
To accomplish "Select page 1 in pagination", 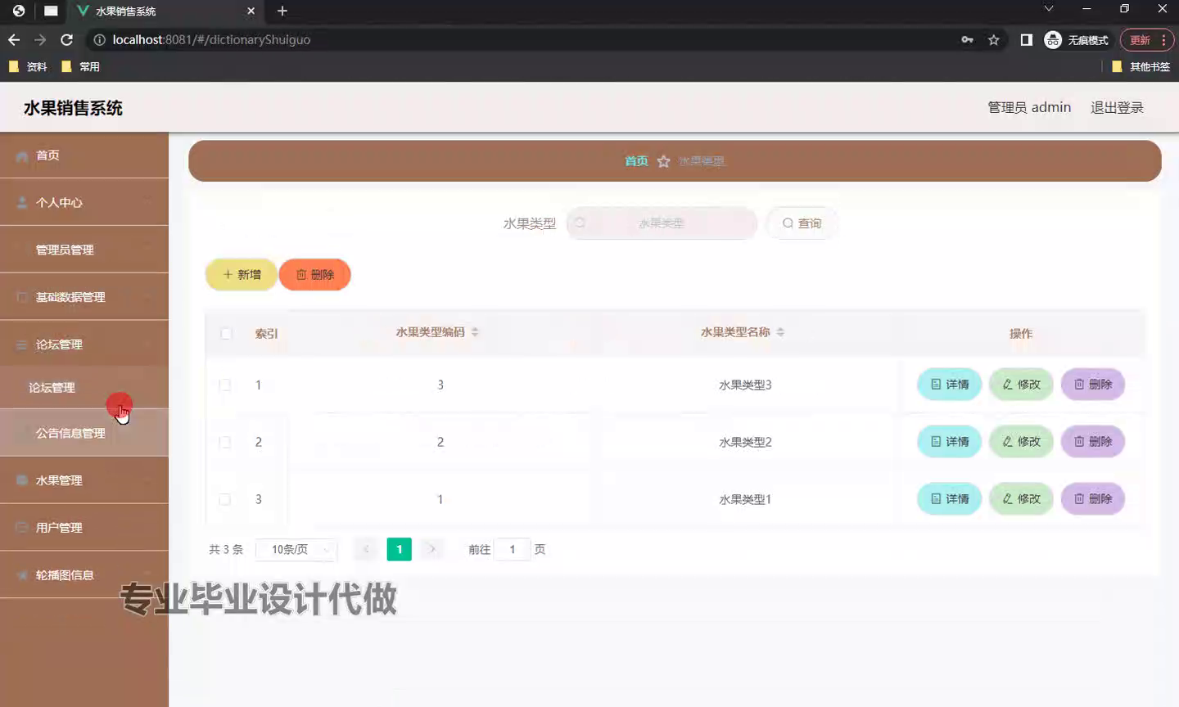I will pos(399,549).
